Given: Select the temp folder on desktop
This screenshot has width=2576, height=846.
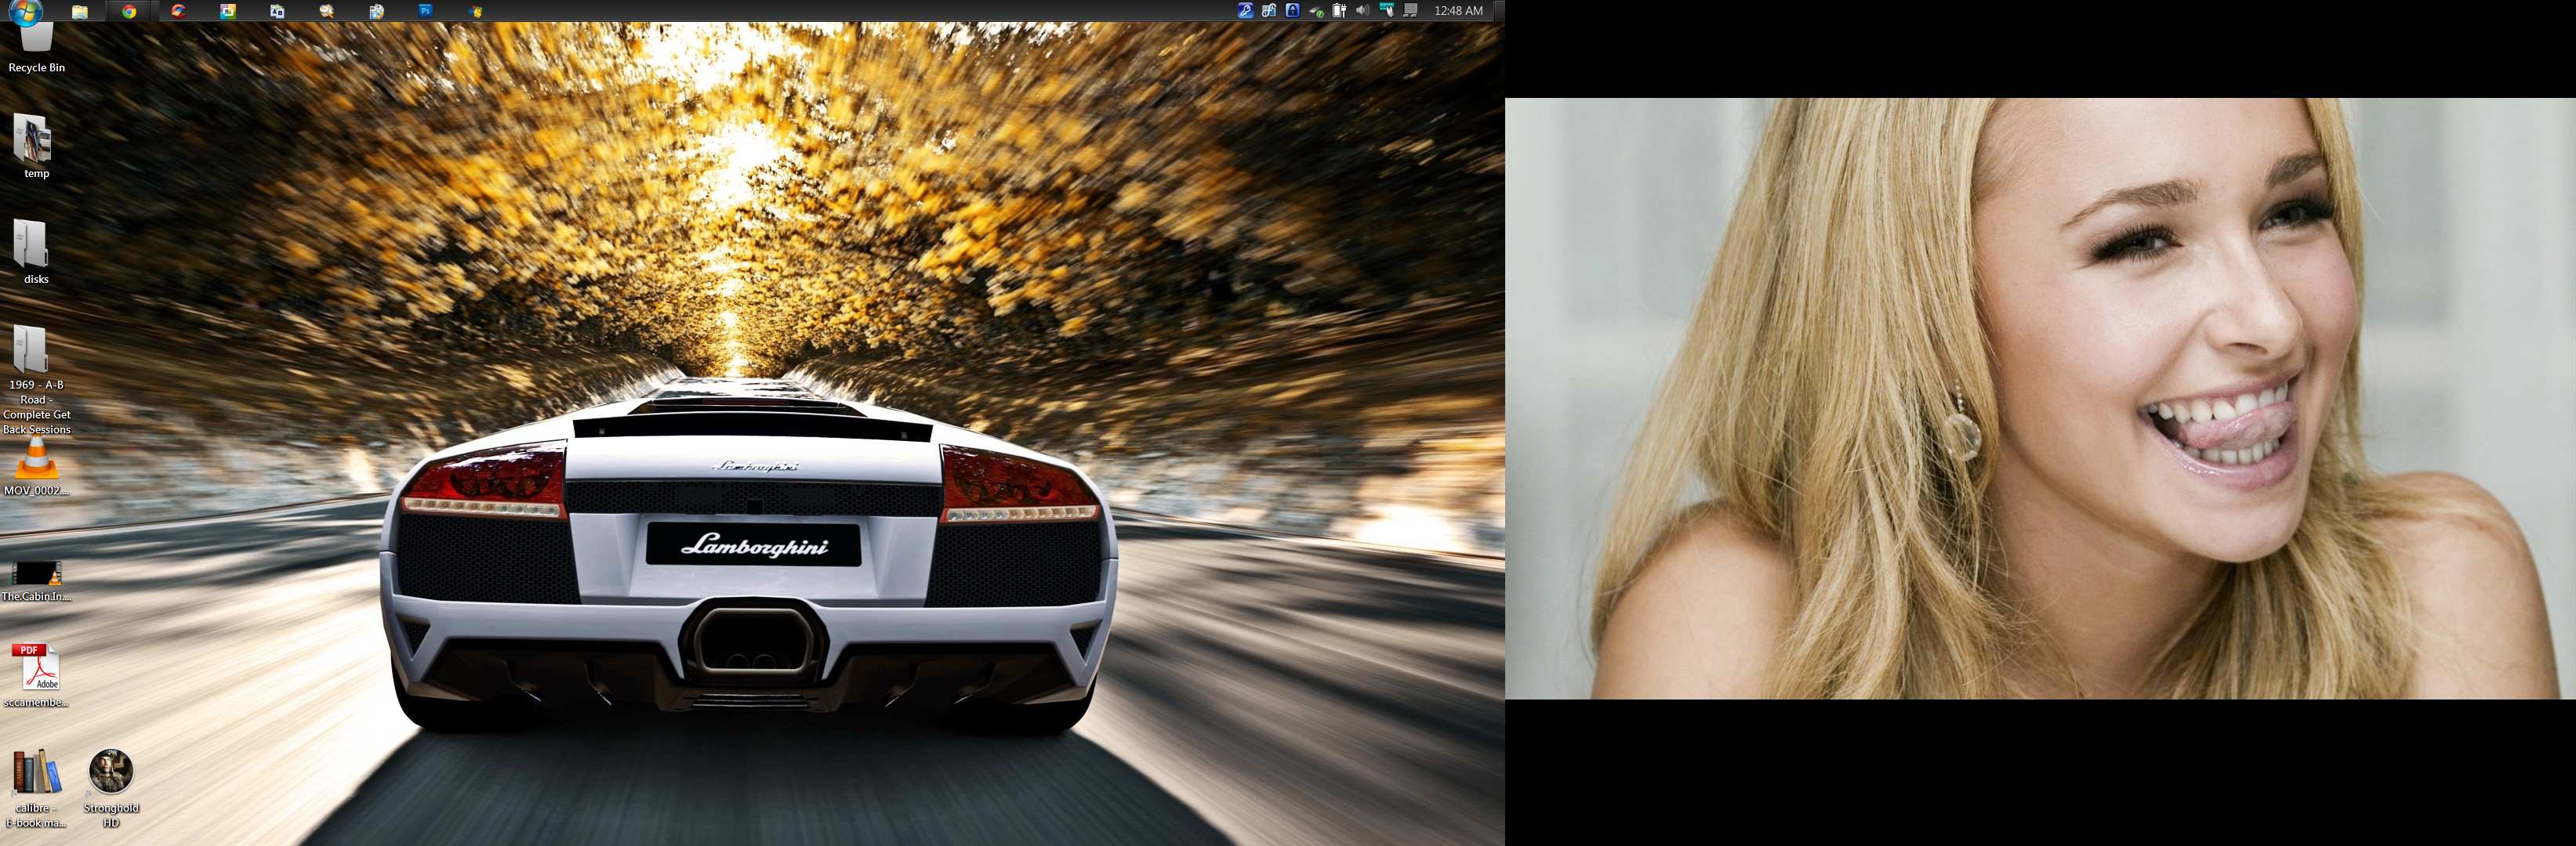Looking at the screenshot, I should tap(33, 140).
